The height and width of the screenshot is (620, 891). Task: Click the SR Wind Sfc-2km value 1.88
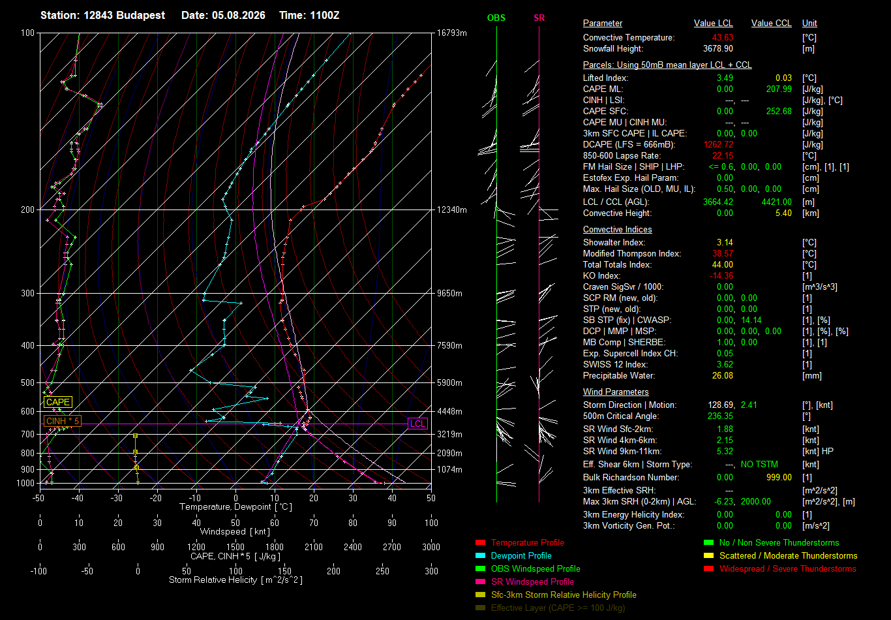click(725, 429)
